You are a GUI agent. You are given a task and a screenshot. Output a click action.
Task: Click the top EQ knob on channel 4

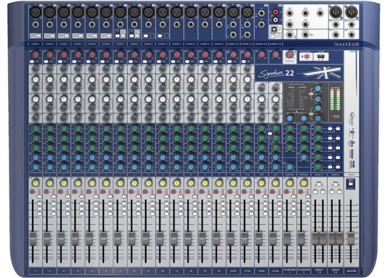tap(78, 69)
